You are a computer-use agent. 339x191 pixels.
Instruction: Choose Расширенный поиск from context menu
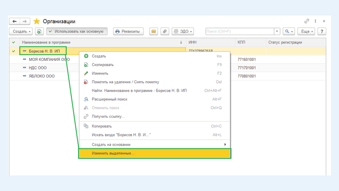109,99
